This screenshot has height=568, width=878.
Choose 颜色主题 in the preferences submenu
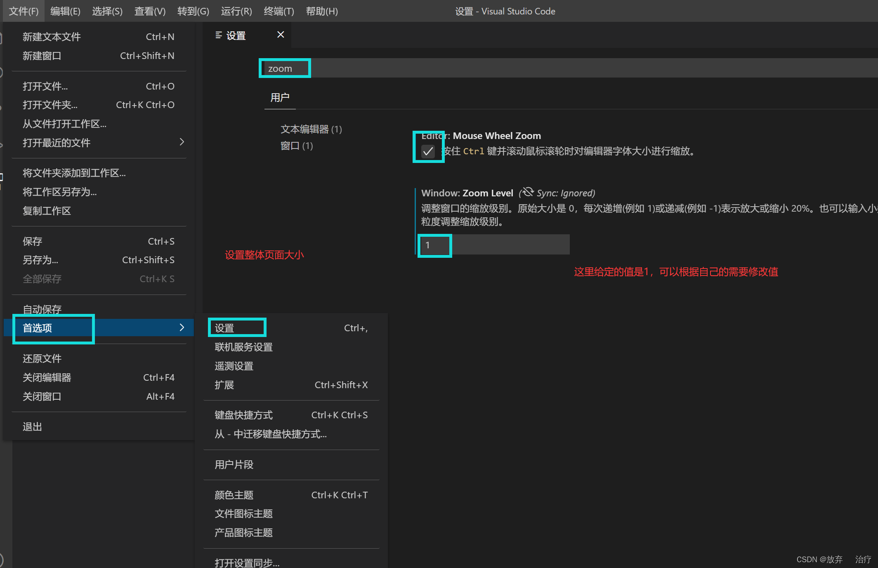(234, 495)
